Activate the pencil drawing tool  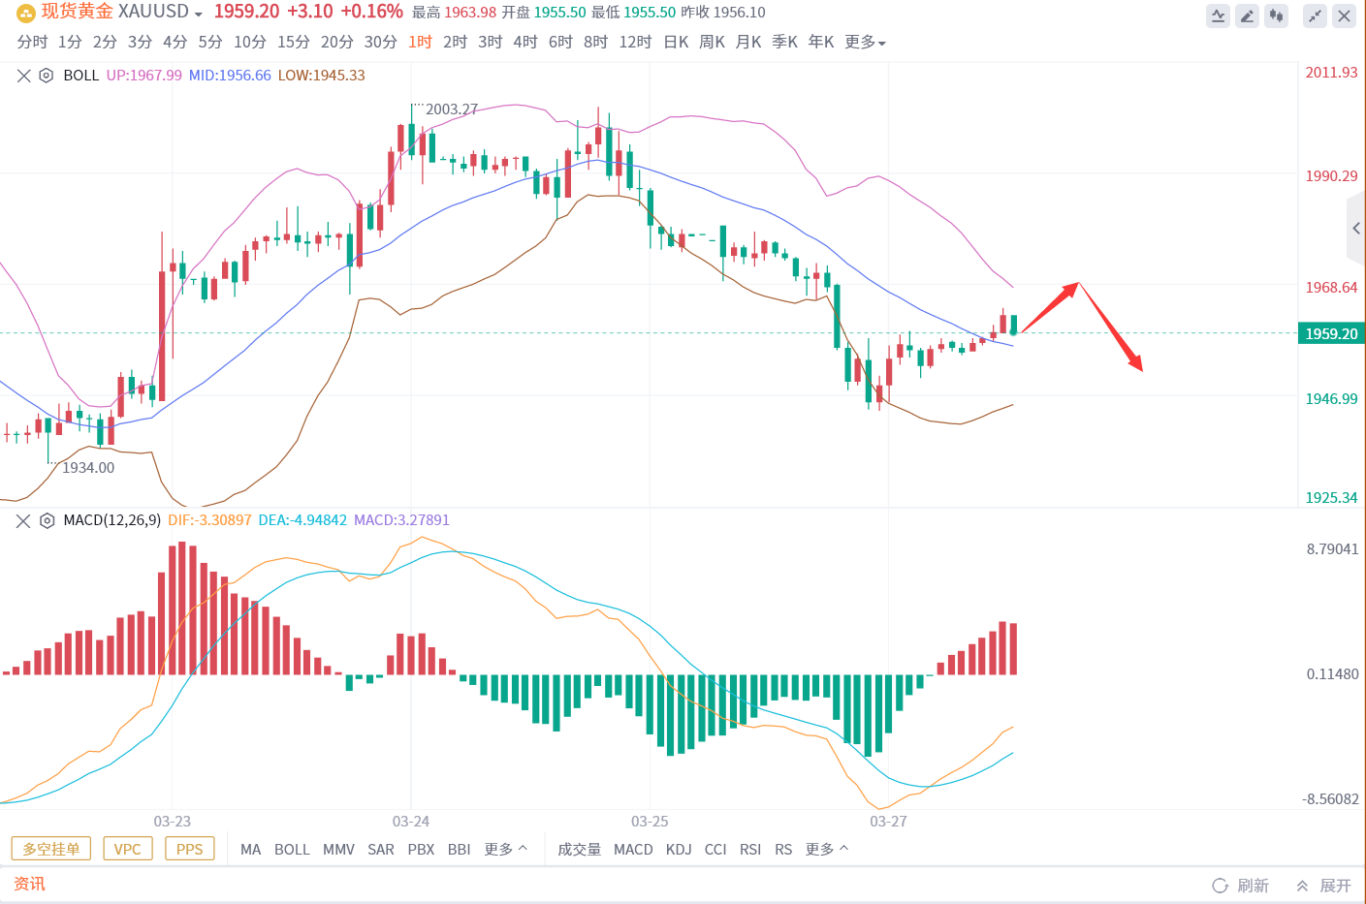[x=1247, y=16]
